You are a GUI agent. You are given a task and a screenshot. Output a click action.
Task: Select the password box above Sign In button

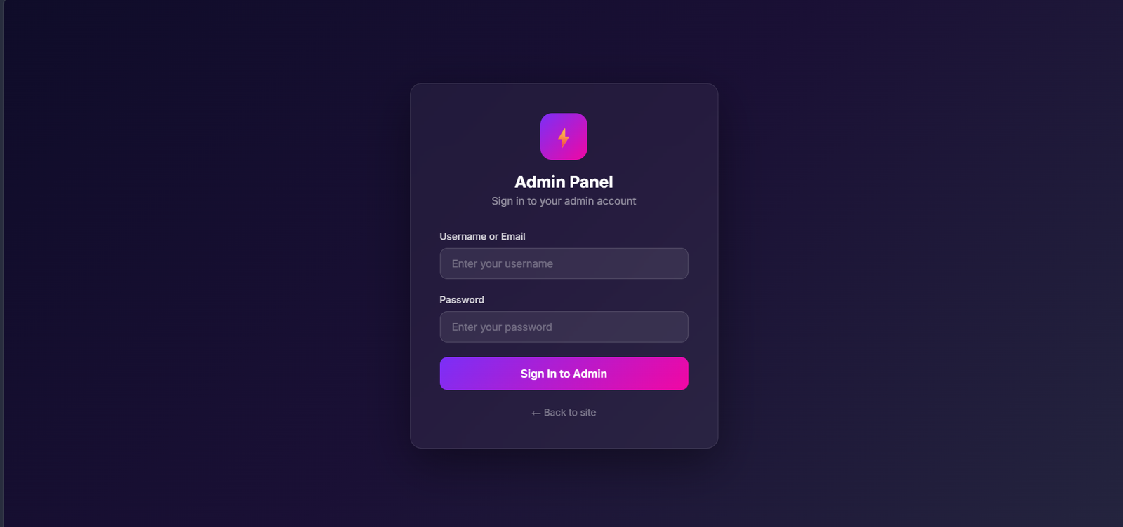[x=564, y=327]
